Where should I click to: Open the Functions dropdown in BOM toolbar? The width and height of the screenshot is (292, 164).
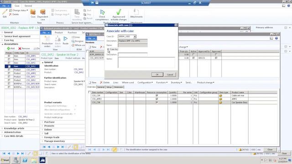tap(162, 82)
